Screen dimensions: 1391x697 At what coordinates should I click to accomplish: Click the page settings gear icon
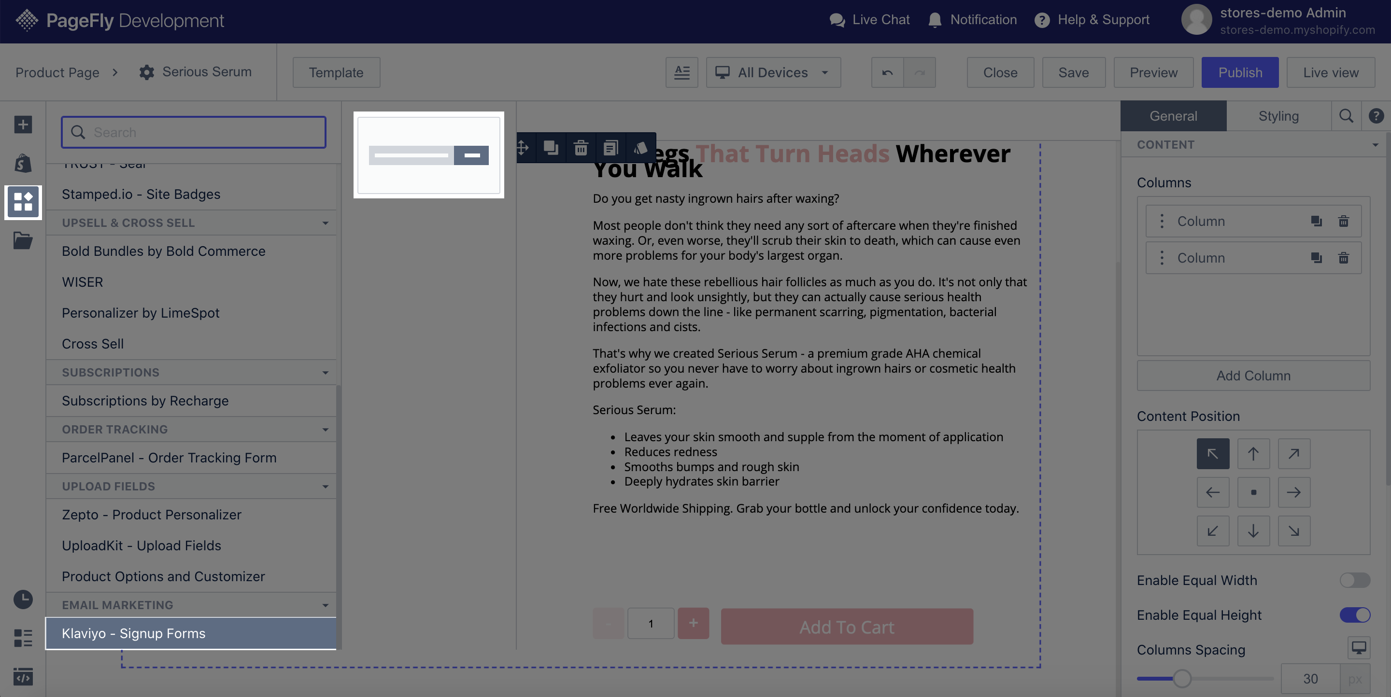pyautogui.click(x=146, y=72)
